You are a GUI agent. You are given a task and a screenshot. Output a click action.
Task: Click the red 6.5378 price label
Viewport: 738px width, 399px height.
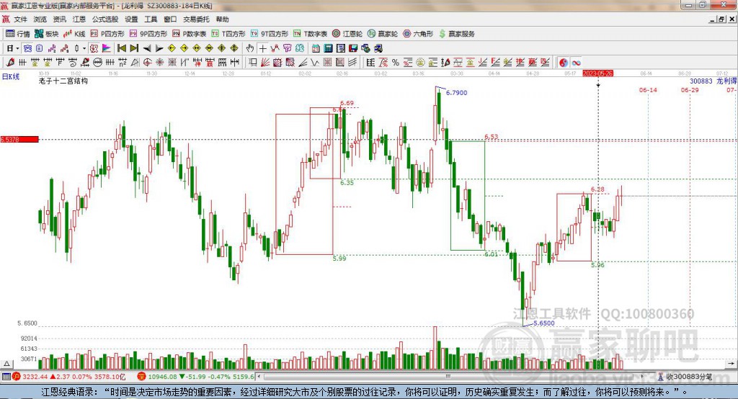coord(19,139)
